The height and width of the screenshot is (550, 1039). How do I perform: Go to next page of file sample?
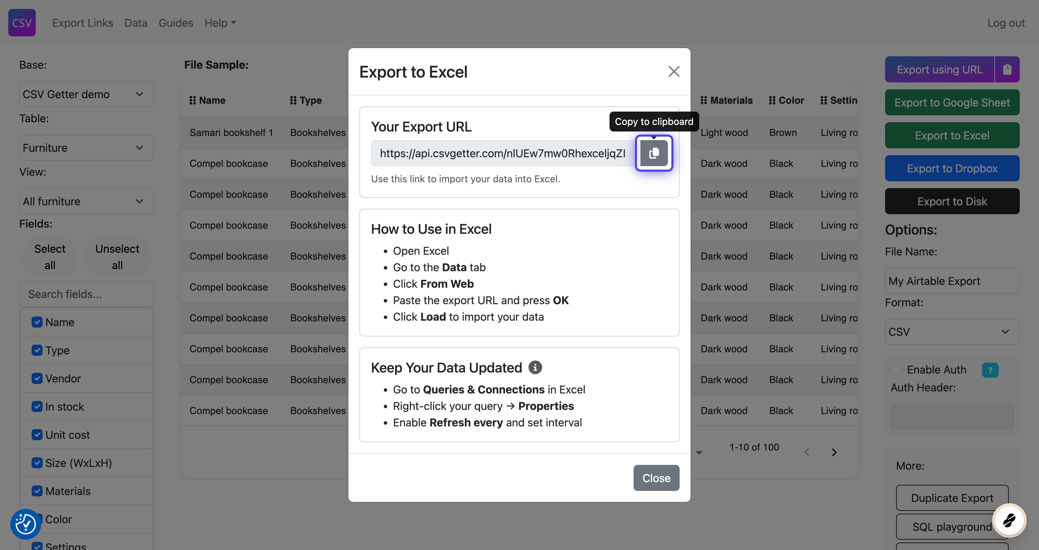click(834, 452)
